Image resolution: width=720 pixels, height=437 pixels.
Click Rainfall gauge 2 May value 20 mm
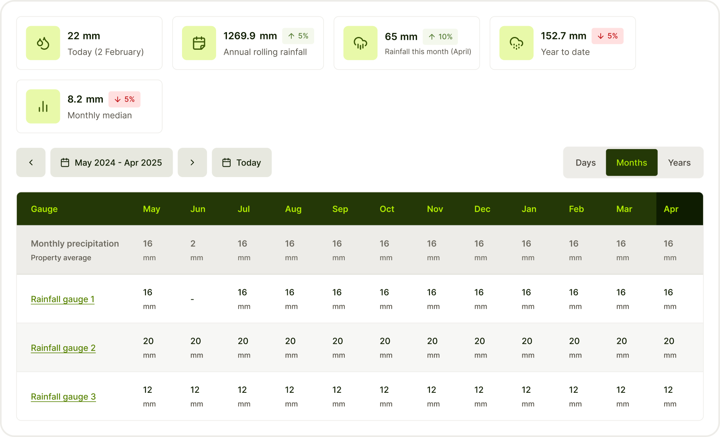pyautogui.click(x=149, y=348)
